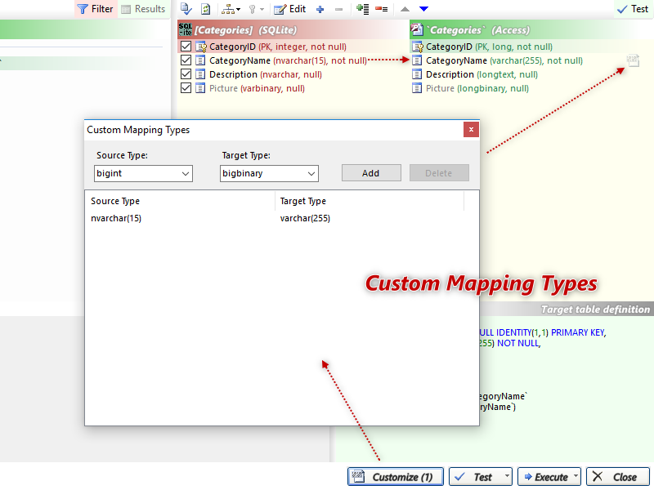Click the Add button in Custom Mapping Types
Screen dimensions: 654x490
coord(371,173)
